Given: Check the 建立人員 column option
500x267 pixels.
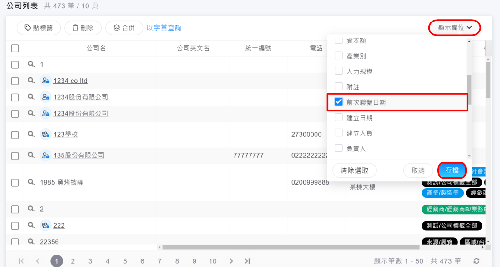Looking at the screenshot, I should (x=339, y=133).
